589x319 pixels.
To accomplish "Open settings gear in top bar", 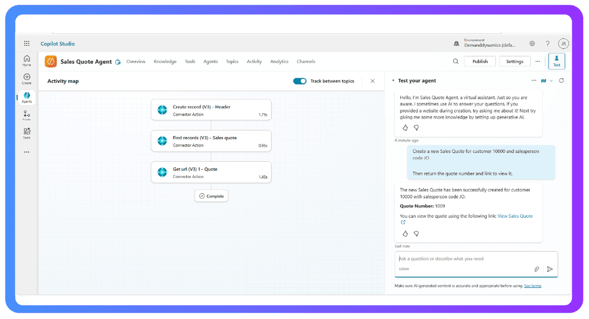I will [x=532, y=44].
